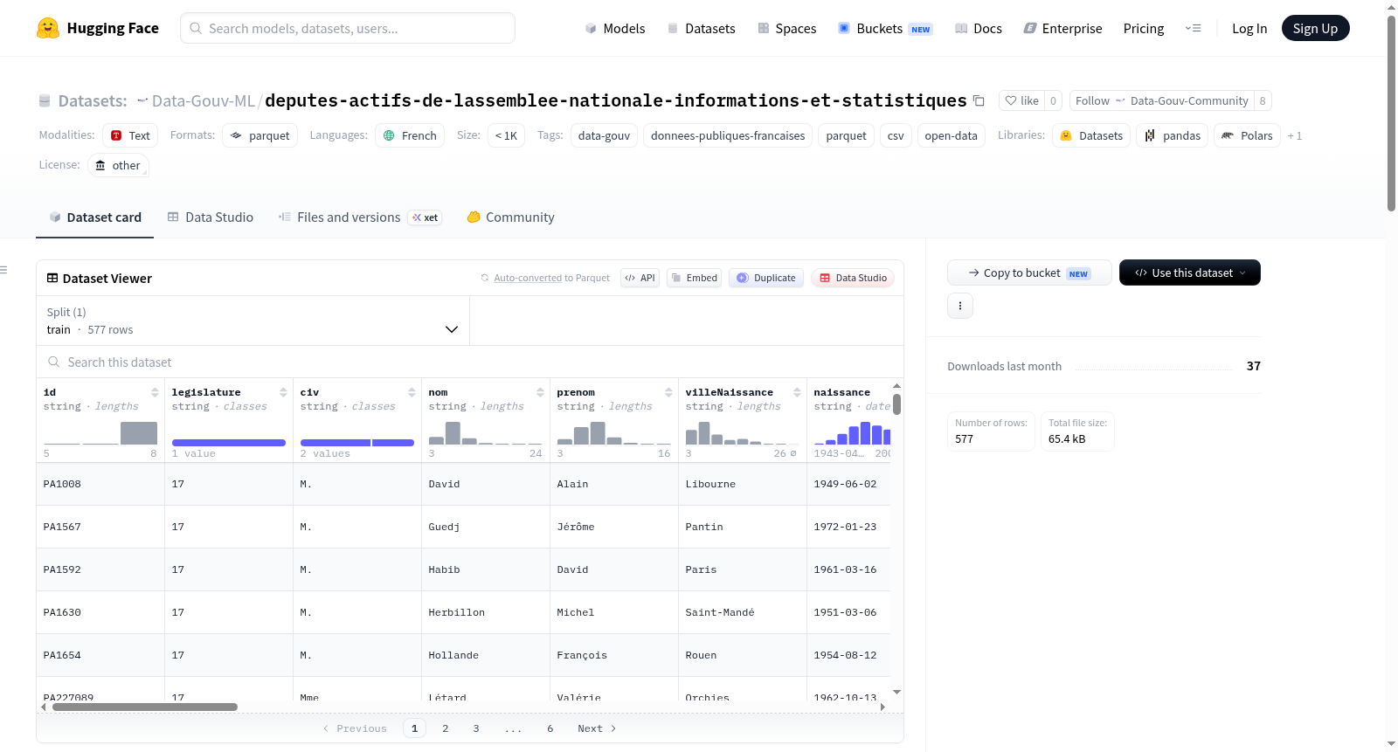1398x752 pixels.
Task: Click the Sign Up button
Action: point(1315,28)
